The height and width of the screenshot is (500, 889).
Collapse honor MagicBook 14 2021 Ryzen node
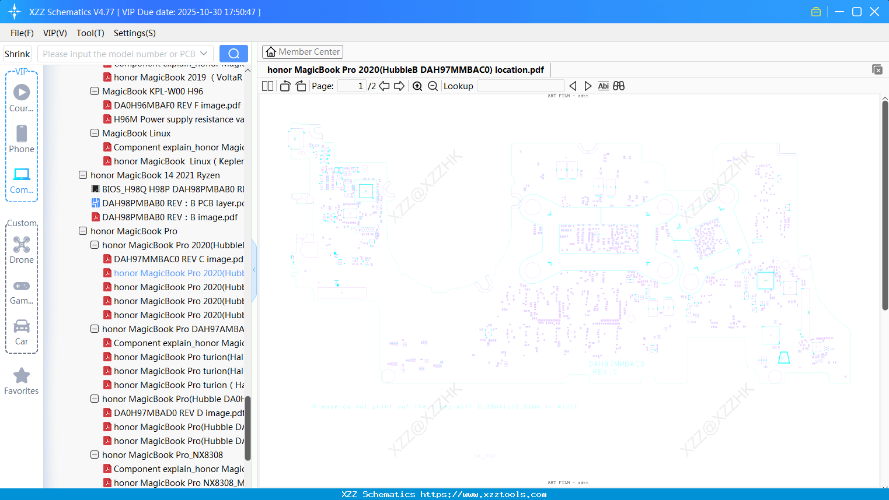[x=83, y=175]
